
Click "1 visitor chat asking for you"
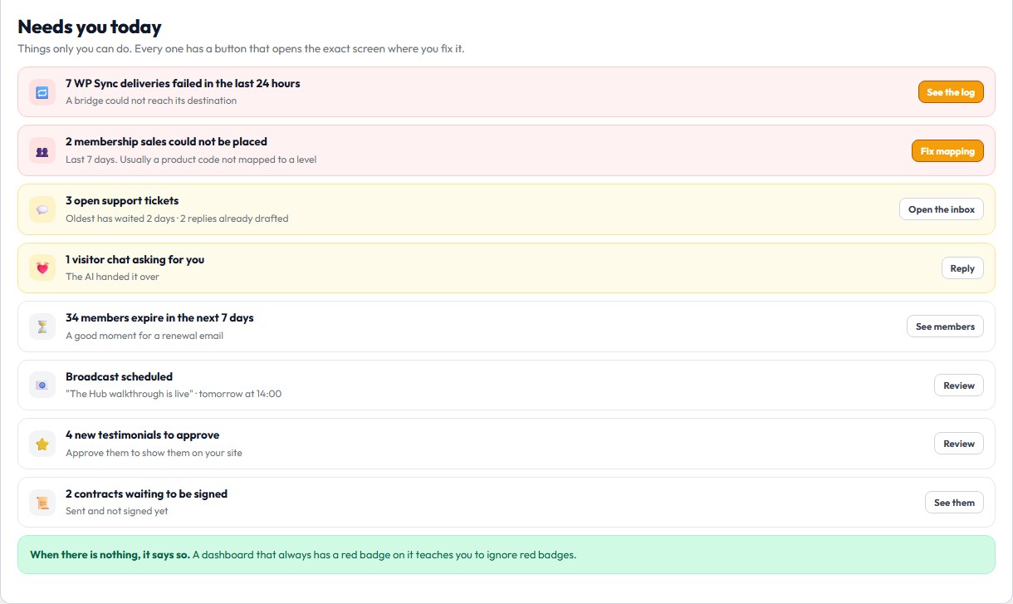[135, 259]
